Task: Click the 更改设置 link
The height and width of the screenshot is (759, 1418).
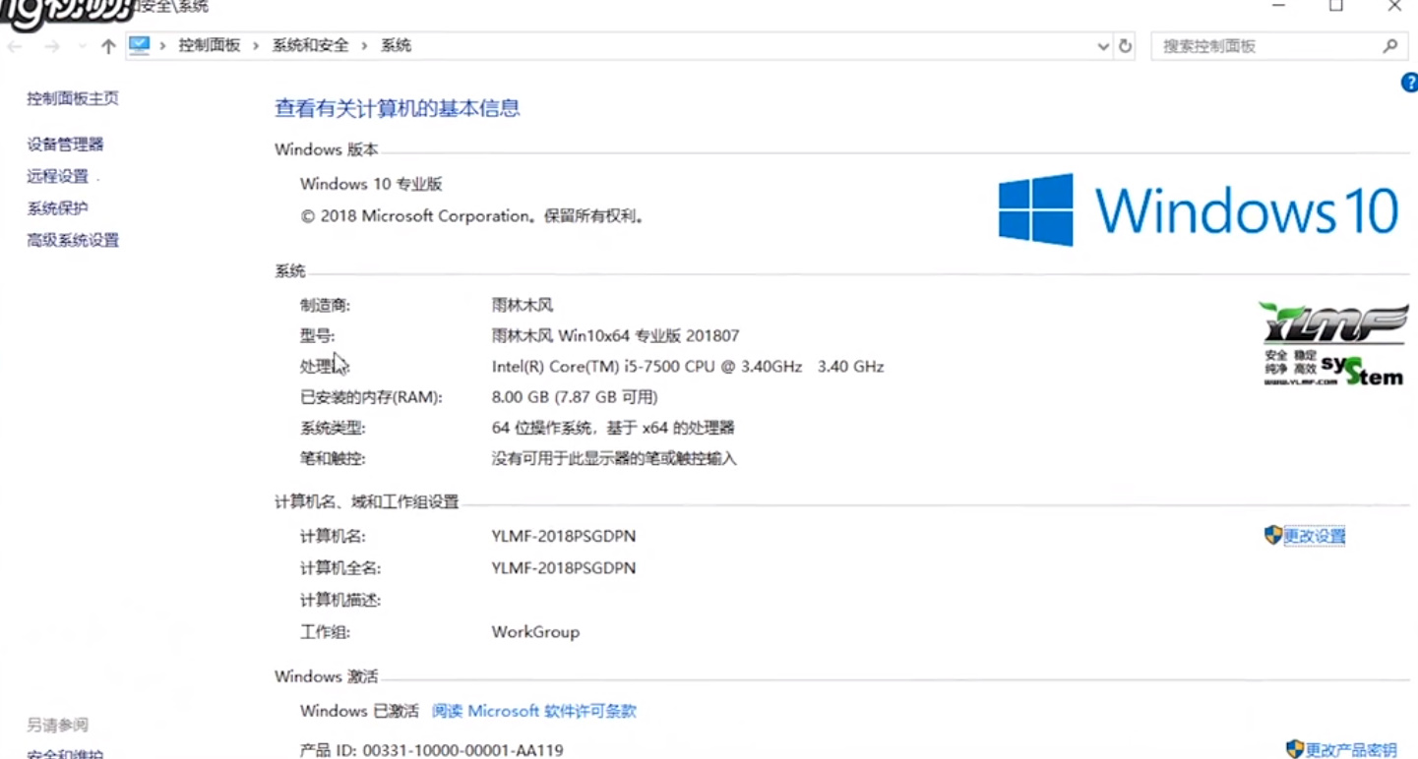Action: pos(1315,536)
